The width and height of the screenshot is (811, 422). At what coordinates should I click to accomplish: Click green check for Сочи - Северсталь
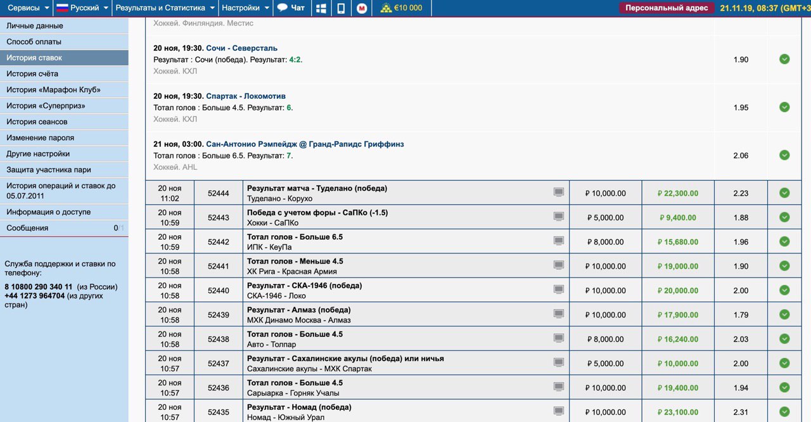tap(784, 59)
